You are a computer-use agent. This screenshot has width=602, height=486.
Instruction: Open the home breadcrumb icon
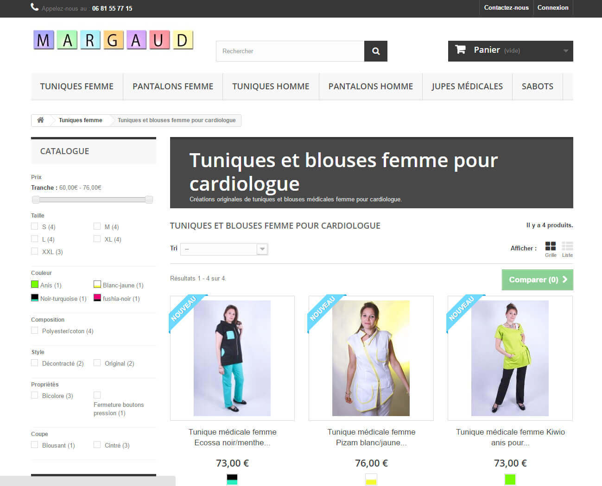point(40,120)
